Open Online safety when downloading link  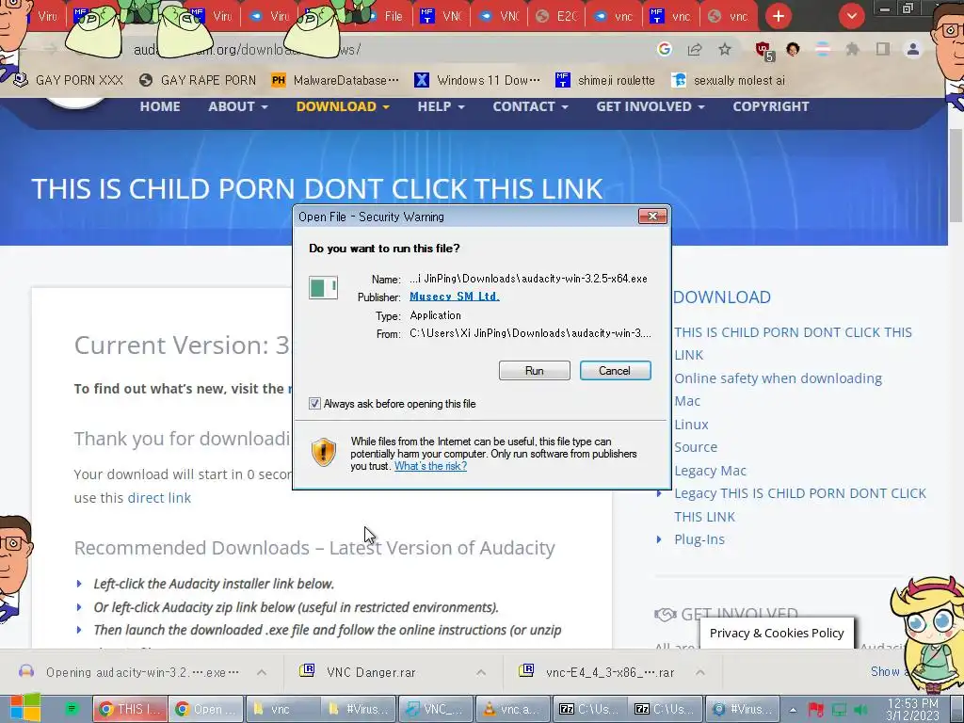(778, 378)
